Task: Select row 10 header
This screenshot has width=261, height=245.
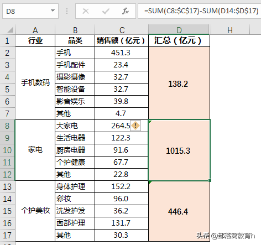Action: coord(7,150)
